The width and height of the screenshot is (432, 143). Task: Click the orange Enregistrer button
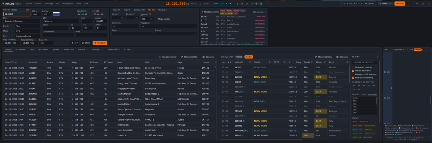click(100, 43)
